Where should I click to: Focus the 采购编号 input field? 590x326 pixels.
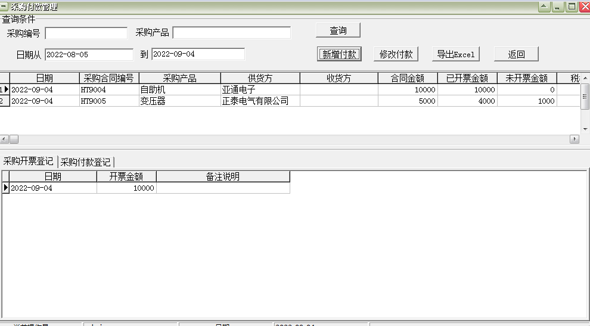pyautogui.click(x=86, y=33)
